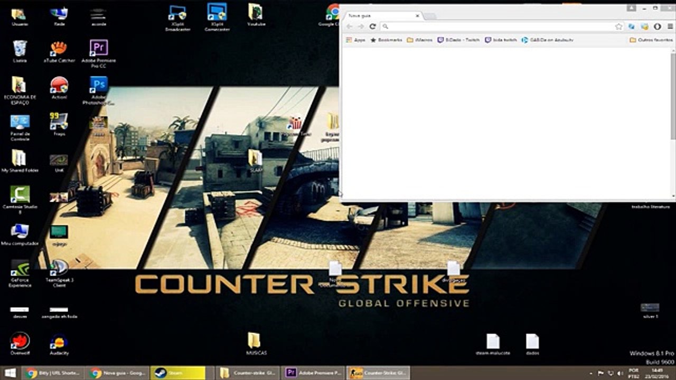Open the koda twitch bookmark
Image resolution: width=676 pixels, height=380 pixels.
pos(501,40)
